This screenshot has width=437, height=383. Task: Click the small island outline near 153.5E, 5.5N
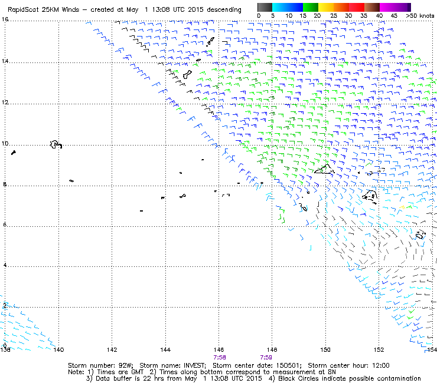click(x=420, y=235)
